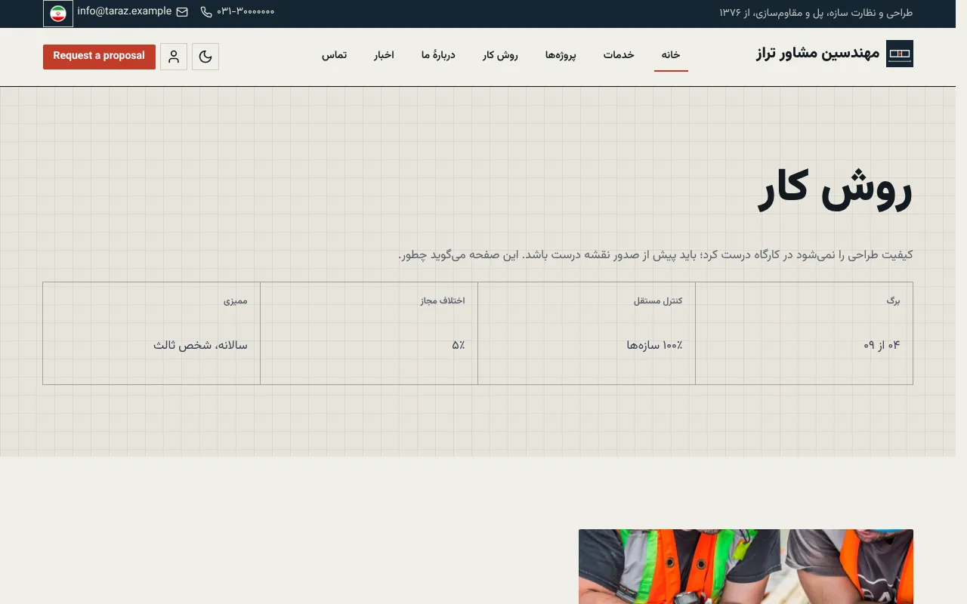Image resolution: width=967 pixels, height=604 pixels.
Task: Click the envelope email icon
Action: [182, 12]
